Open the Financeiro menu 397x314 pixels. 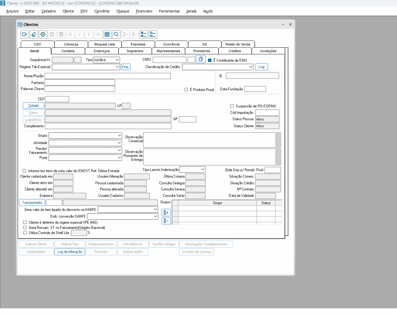pos(144,11)
